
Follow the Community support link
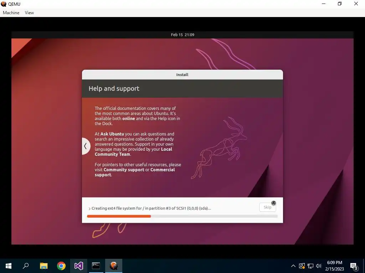pos(124,170)
